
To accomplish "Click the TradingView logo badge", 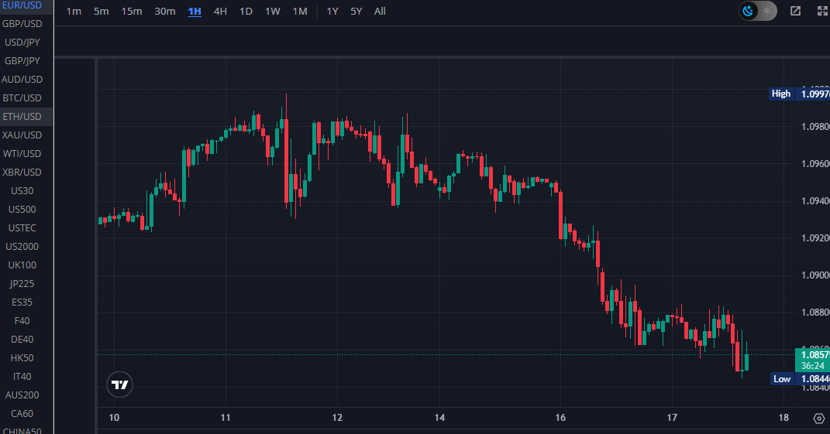I will [x=119, y=384].
